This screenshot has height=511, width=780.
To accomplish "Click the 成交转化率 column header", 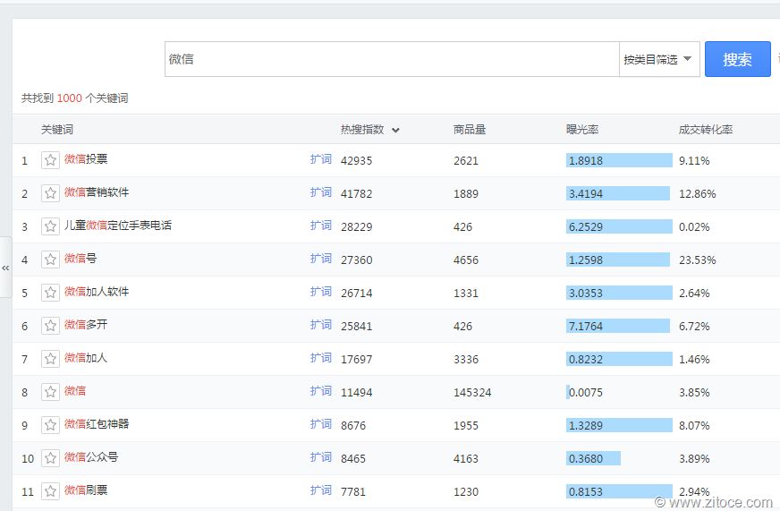I will [705, 130].
